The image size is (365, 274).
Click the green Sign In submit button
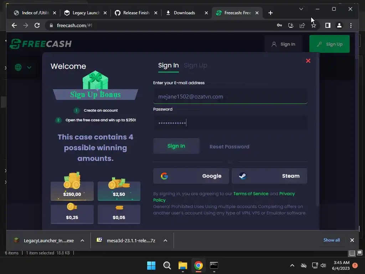pos(176,146)
